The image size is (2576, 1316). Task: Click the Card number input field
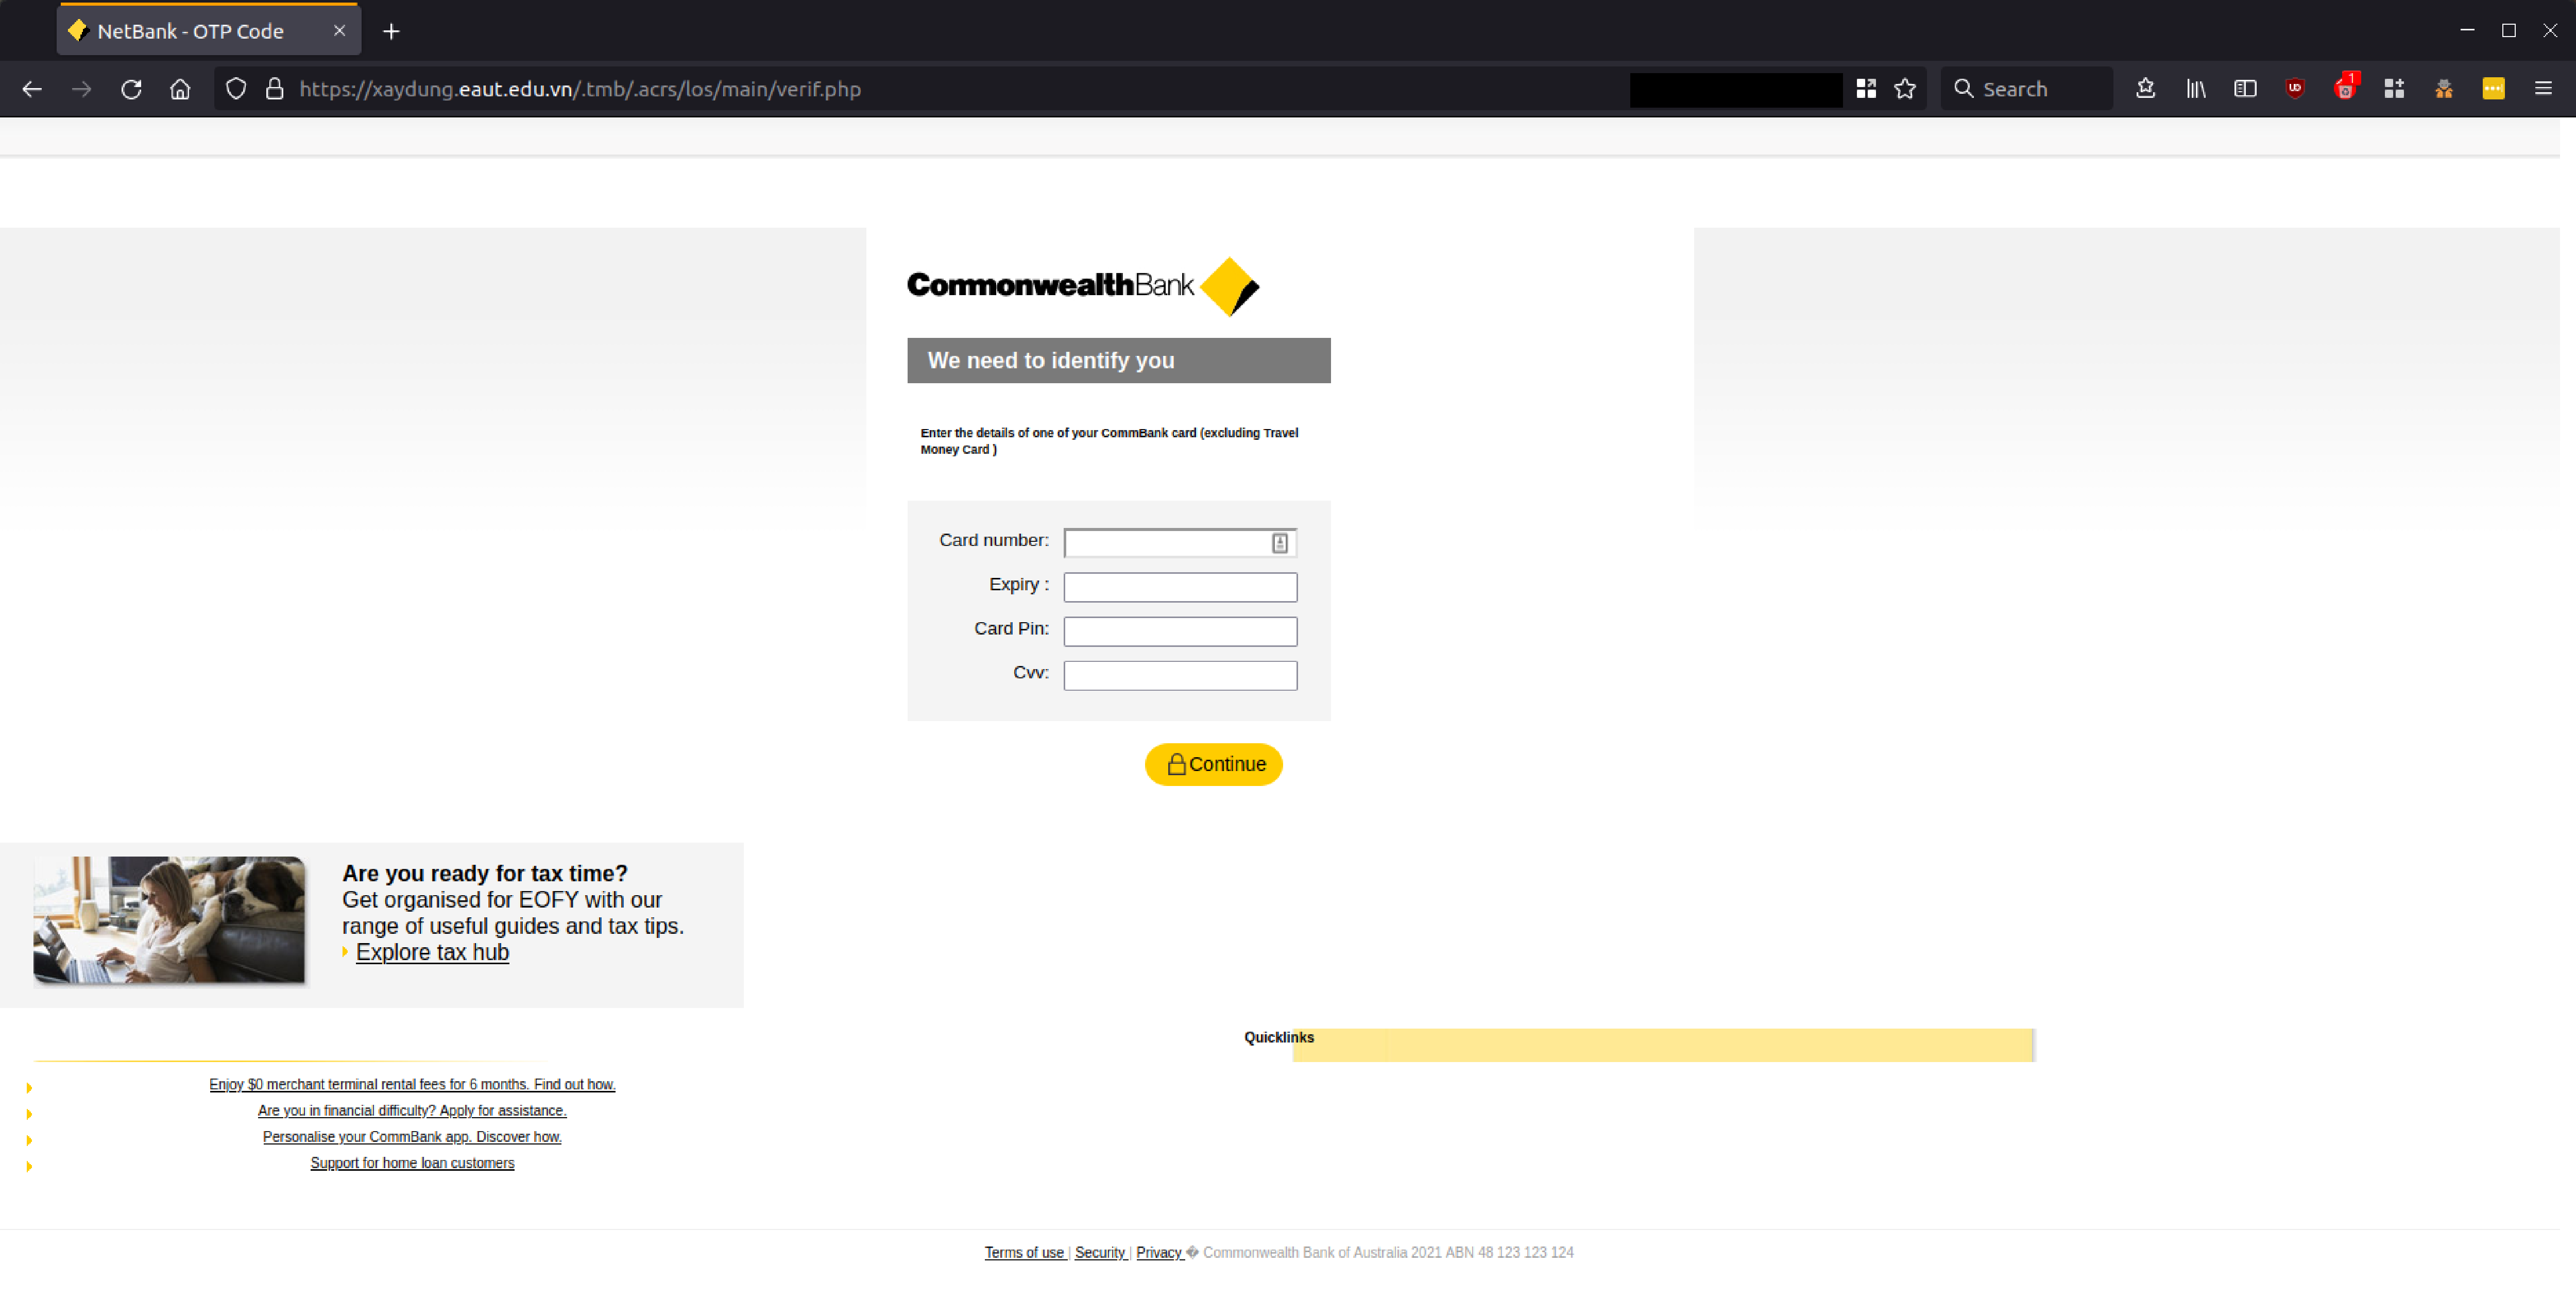pyautogui.click(x=1180, y=543)
